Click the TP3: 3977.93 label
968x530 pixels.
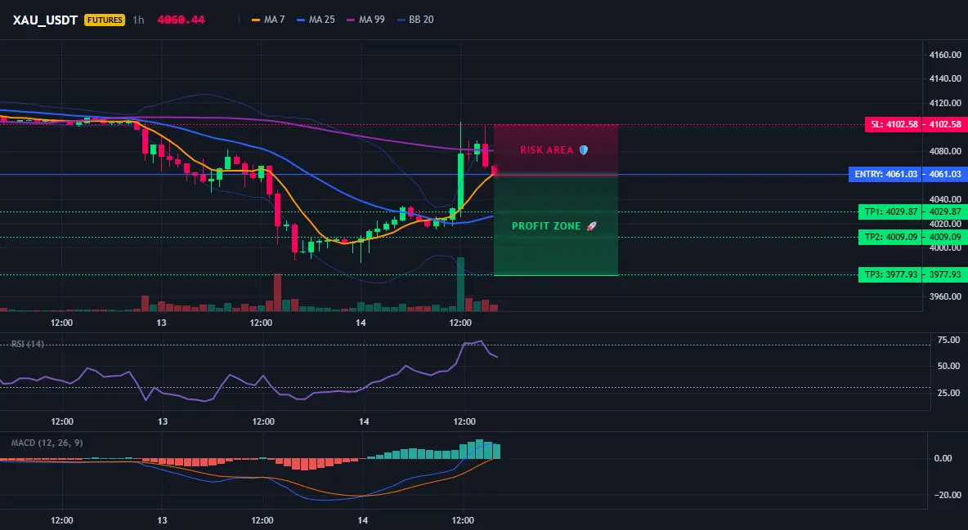coord(890,274)
